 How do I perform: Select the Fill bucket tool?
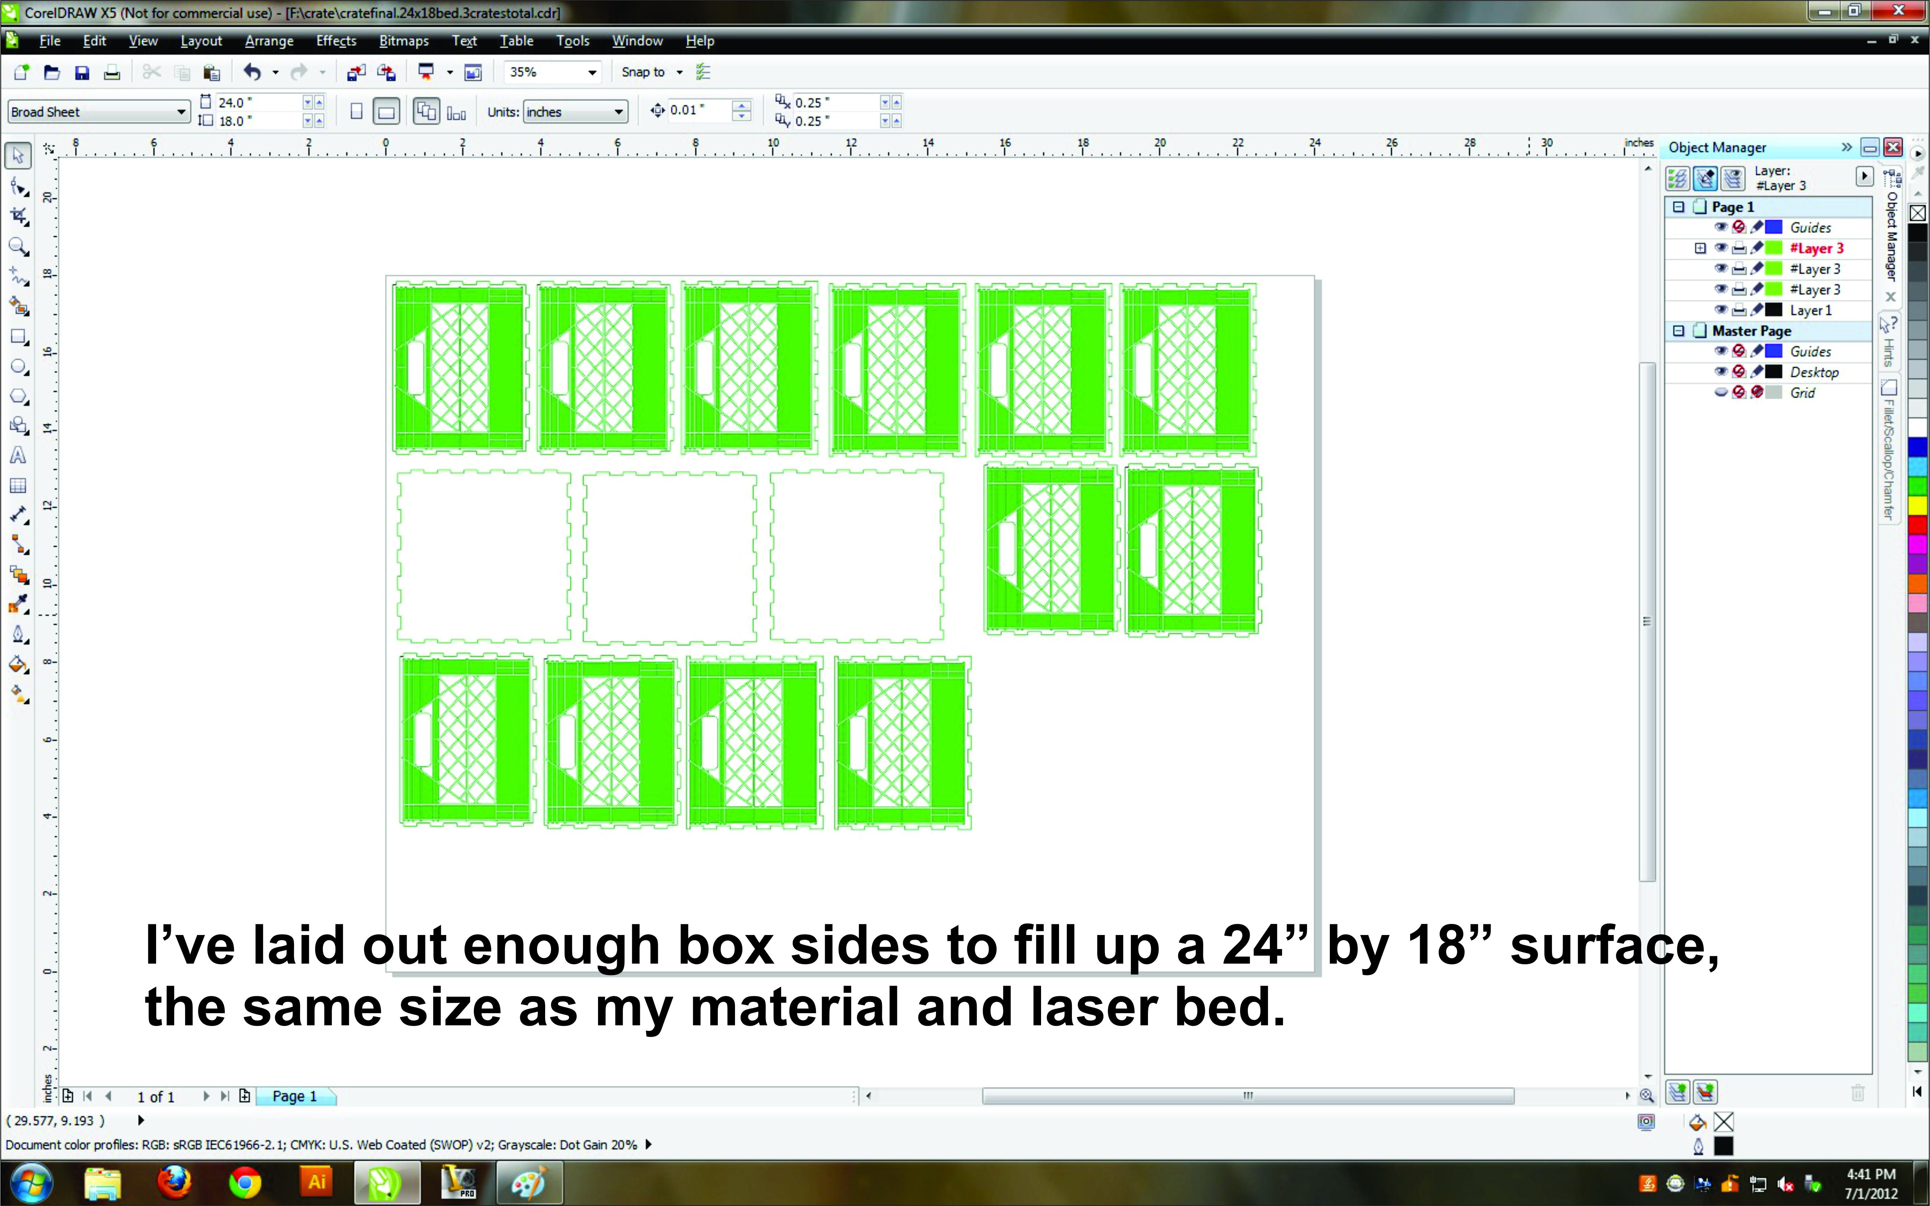18,664
